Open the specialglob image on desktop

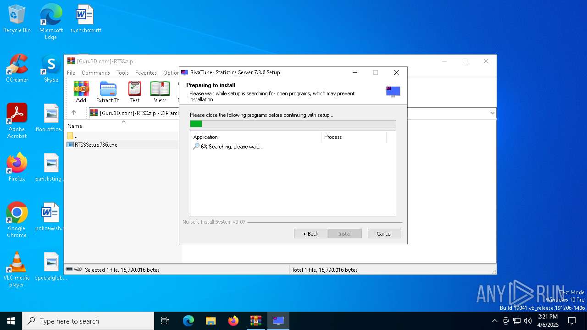51,266
